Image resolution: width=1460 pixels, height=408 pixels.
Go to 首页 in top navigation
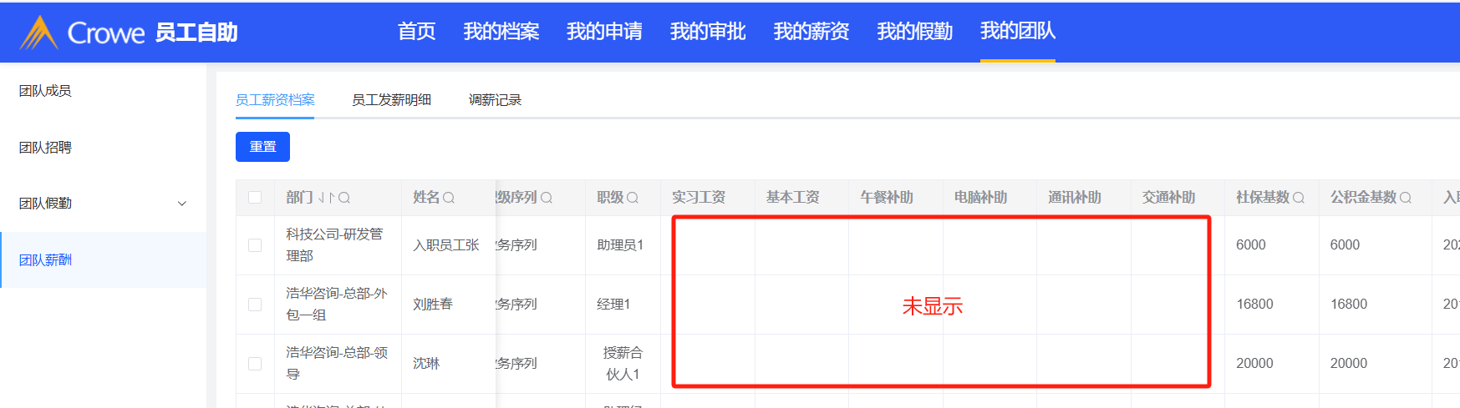[x=416, y=32]
